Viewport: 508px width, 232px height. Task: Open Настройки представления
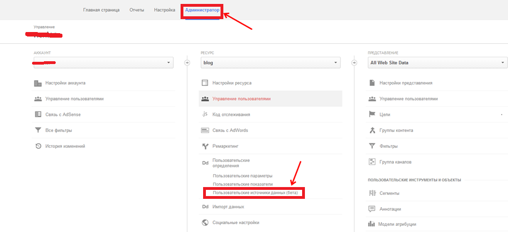point(406,83)
